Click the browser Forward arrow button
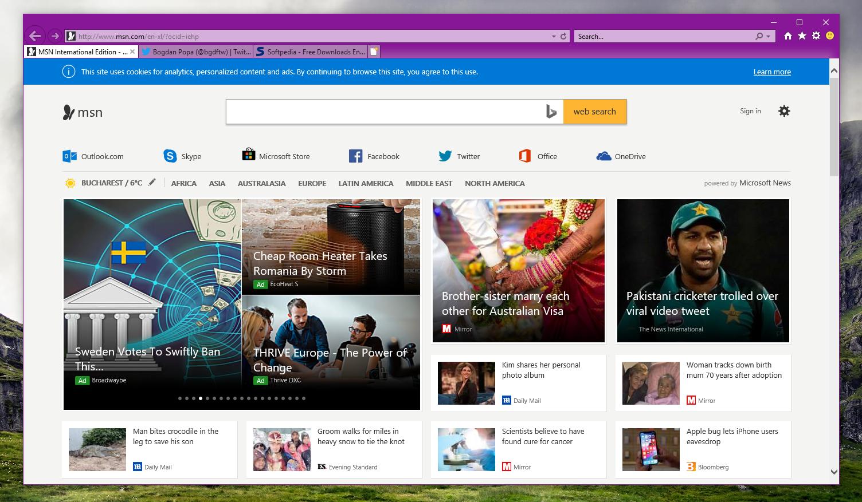This screenshot has height=502, width=862. click(x=54, y=36)
